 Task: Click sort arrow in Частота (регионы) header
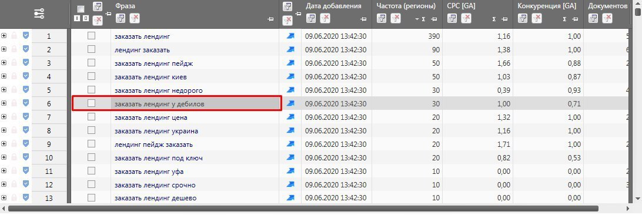point(417,19)
